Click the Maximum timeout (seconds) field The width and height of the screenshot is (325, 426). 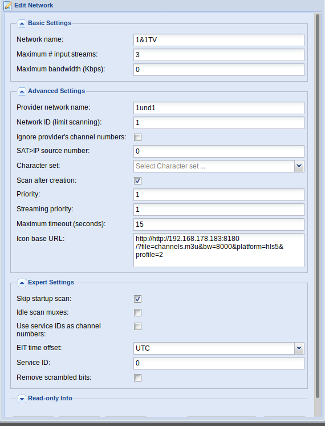tap(218, 224)
